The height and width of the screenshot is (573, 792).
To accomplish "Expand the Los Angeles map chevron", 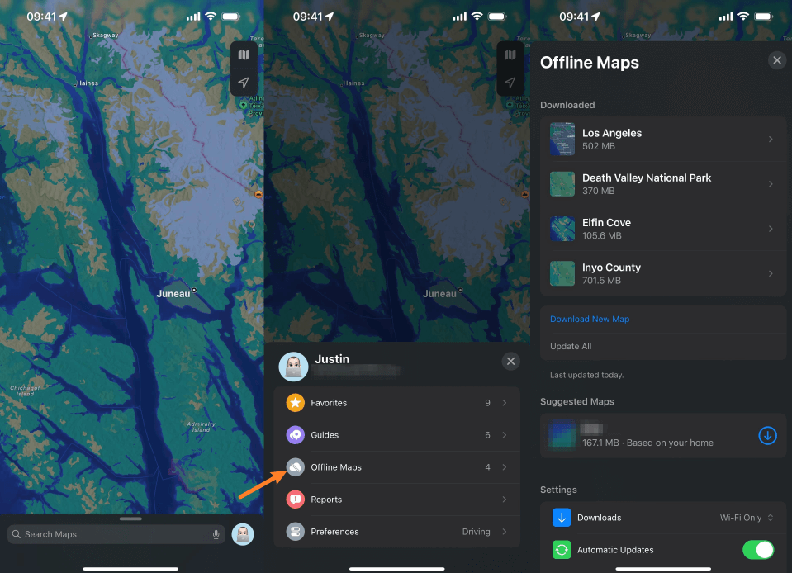I will [771, 140].
